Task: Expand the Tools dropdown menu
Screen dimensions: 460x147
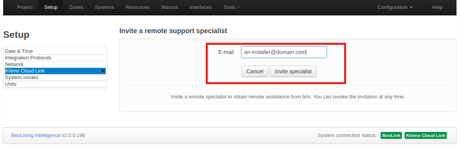Action: click(232, 7)
